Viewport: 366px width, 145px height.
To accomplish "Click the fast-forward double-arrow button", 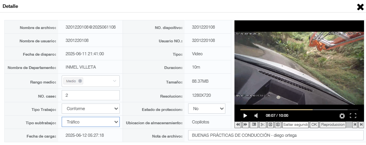I will (245, 125).
